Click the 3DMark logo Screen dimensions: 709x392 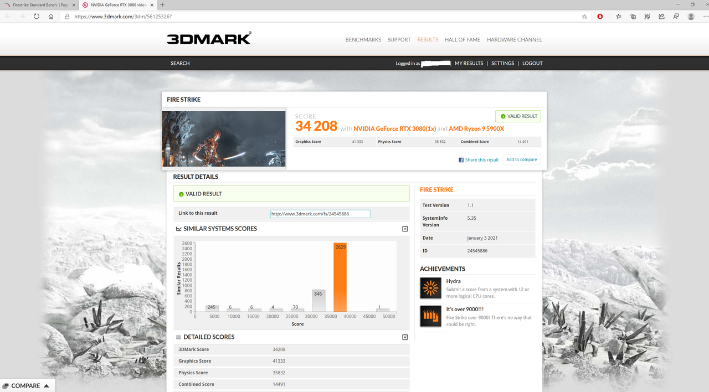(x=209, y=38)
